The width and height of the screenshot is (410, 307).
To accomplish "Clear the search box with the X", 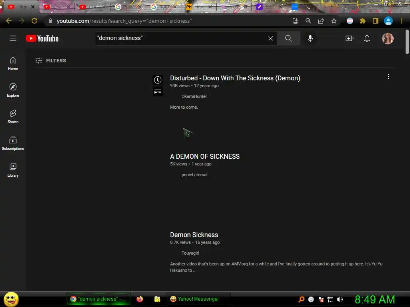I will [271, 38].
